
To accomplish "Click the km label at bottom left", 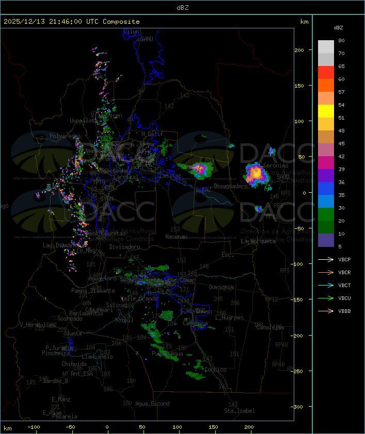I will coord(7,428).
